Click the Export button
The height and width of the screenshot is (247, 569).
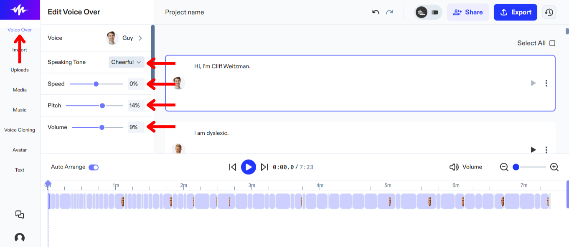click(x=516, y=12)
